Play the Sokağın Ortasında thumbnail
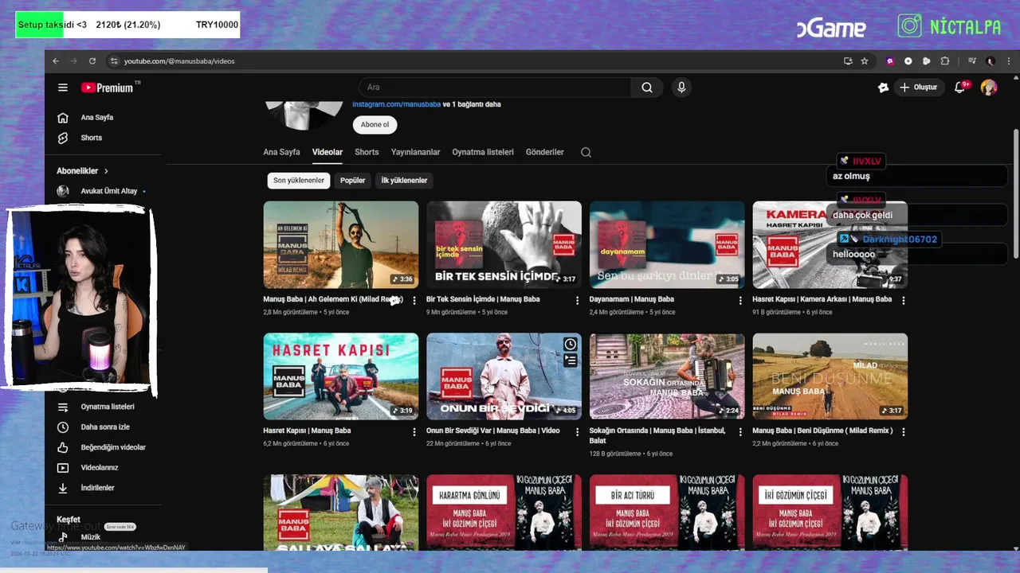This screenshot has height=573, width=1020. click(x=667, y=376)
